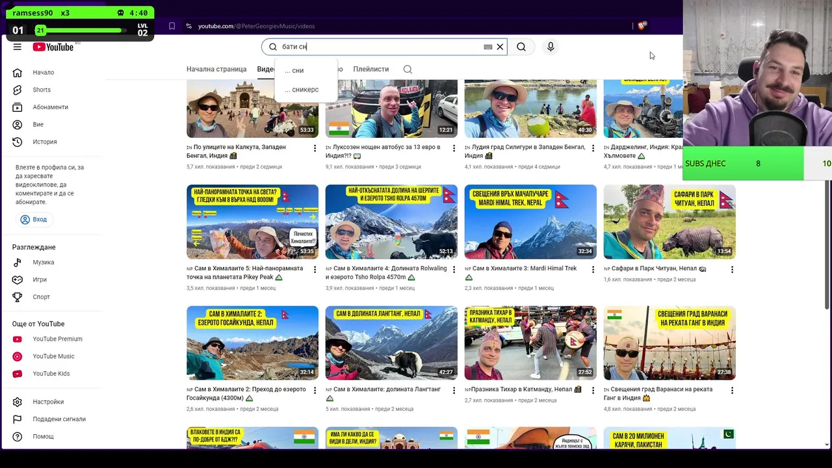832x468 pixels.
Task: Click the browser bookmark icon
Action: click(172, 26)
